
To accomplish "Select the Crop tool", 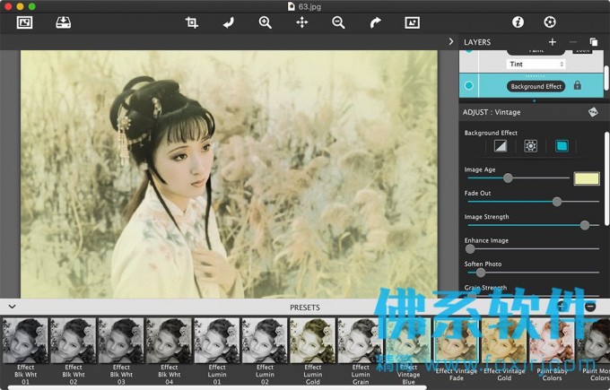I will [191, 22].
